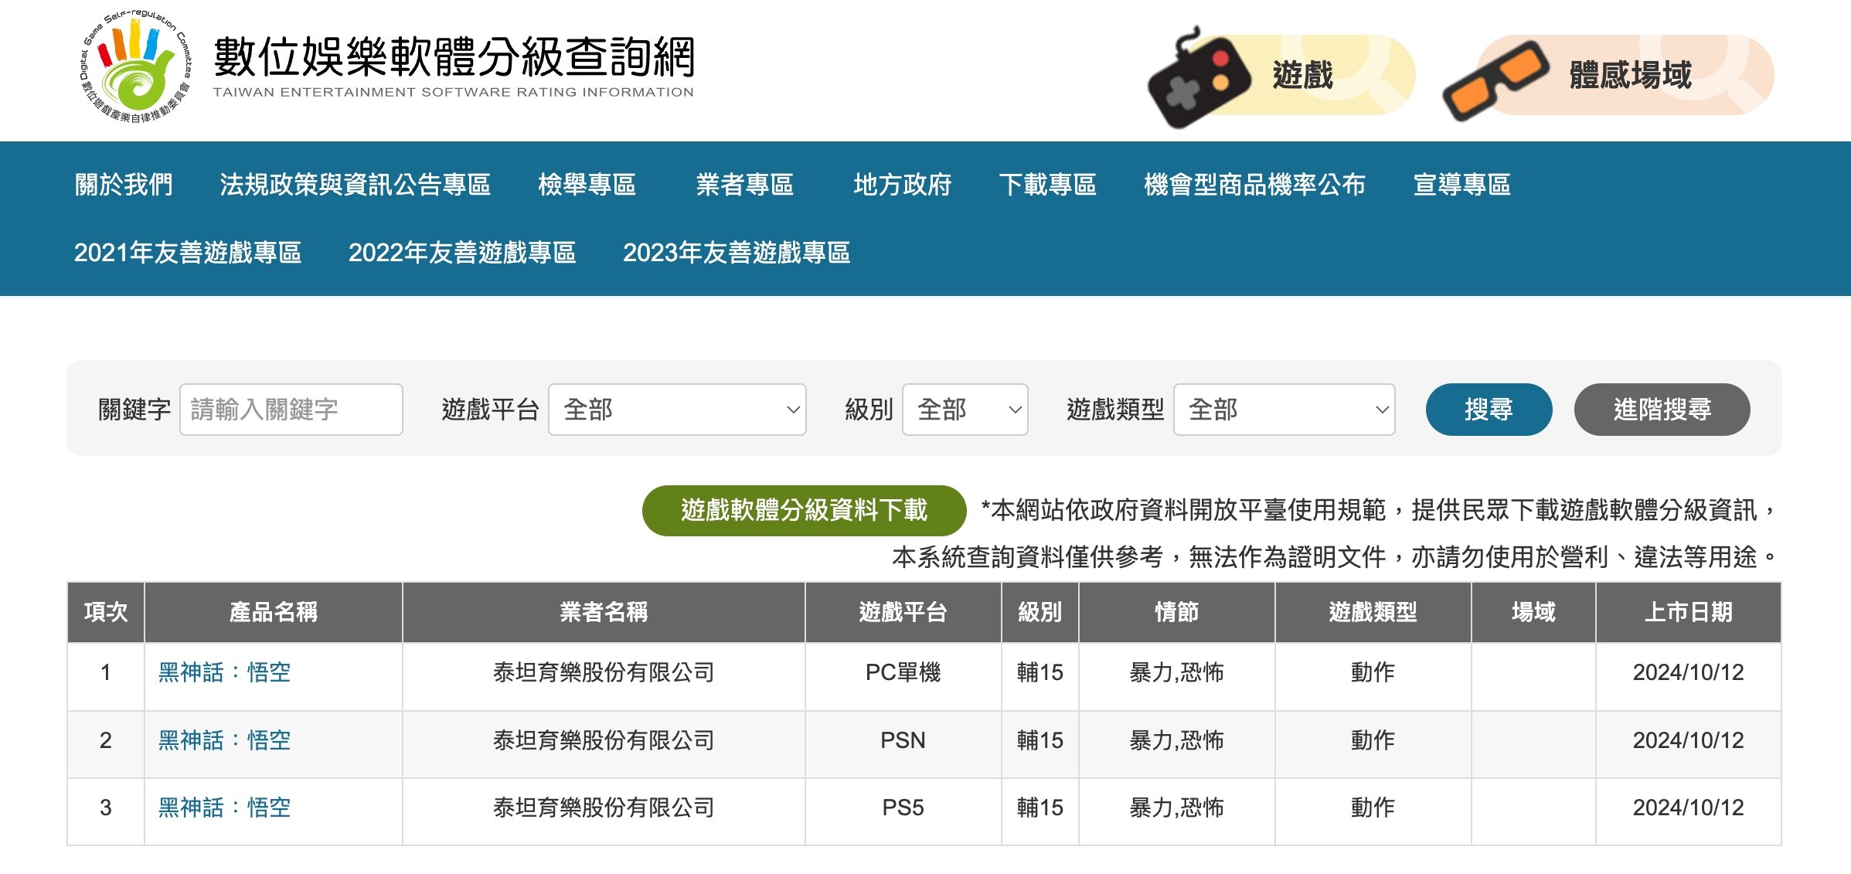
Task: Open 黑神話：悟空 link in PS5 row
Action: click(224, 808)
